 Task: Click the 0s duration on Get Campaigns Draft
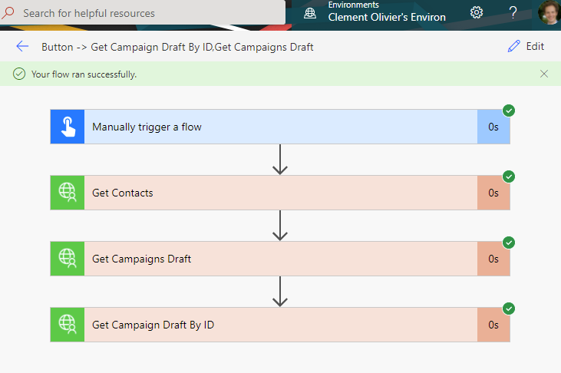click(493, 259)
